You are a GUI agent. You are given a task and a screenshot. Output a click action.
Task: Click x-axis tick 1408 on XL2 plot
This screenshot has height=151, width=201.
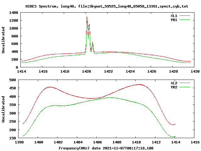[x=117, y=142]
